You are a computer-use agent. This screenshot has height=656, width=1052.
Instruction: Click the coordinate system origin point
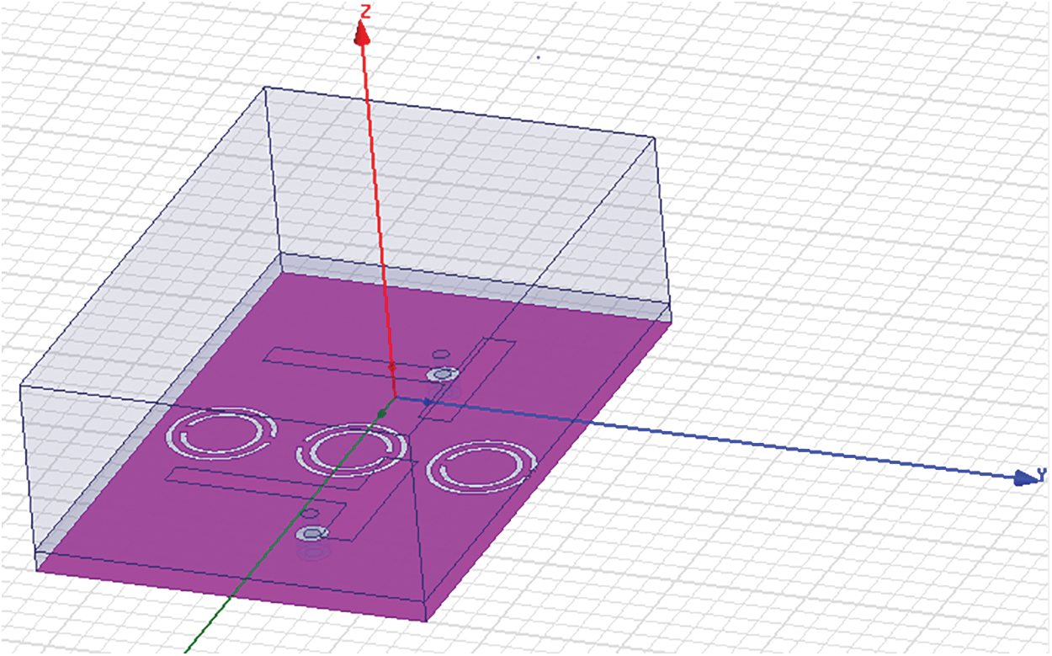[x=395, y=397]
